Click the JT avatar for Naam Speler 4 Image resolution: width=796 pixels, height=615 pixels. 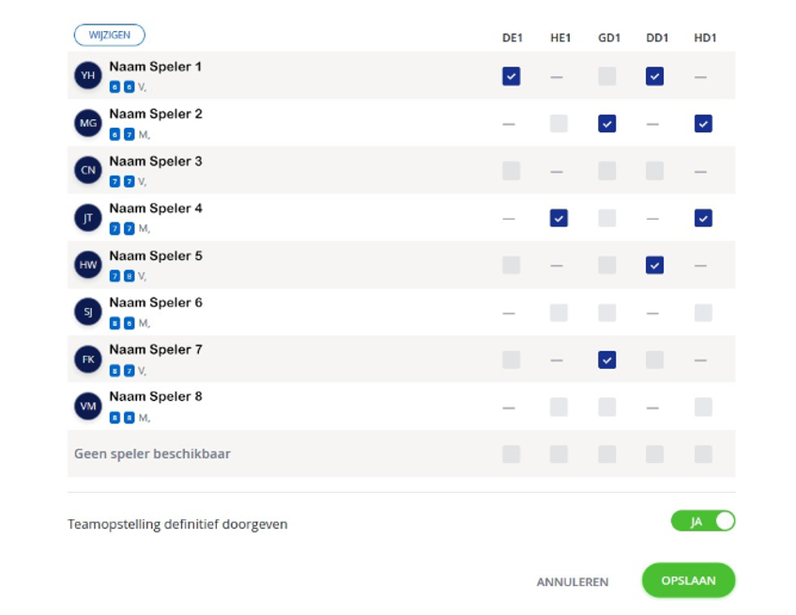click(x=87, y=218)
